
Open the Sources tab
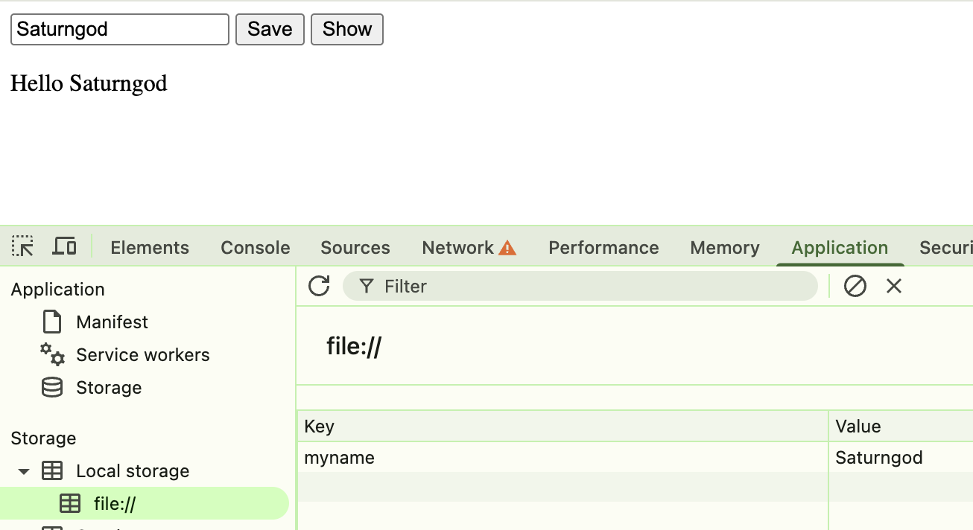point(355,248)
